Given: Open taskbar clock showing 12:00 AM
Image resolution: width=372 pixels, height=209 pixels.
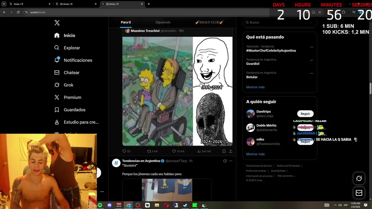Looking at the screenshot, I should point(355,205).
